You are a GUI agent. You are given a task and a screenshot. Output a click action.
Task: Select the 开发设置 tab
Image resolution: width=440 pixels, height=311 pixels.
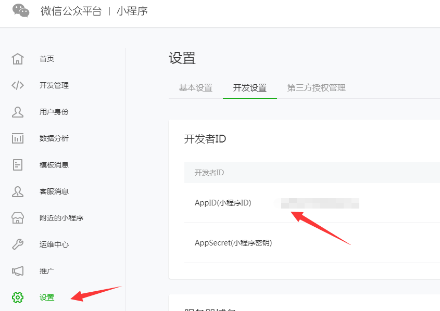point(250,88)
